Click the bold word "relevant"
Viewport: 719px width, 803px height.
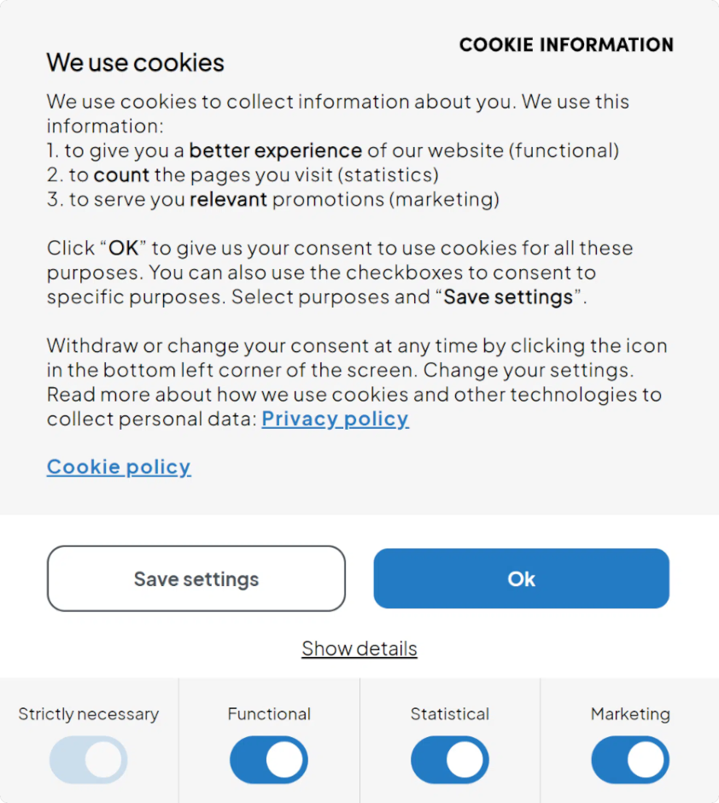229,199
